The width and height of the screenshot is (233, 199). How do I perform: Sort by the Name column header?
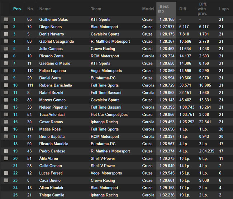(45, 9)
